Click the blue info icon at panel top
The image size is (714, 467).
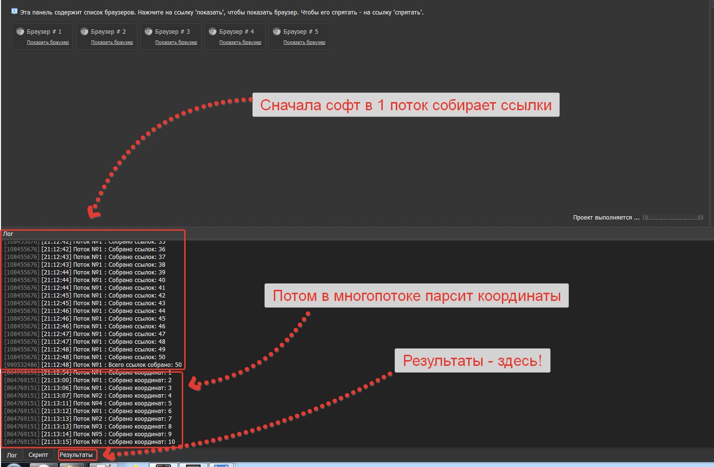(x=14, y=11)
